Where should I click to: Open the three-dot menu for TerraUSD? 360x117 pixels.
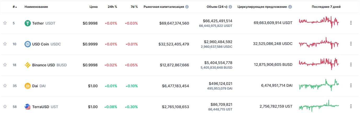click(x=351, y=106)
